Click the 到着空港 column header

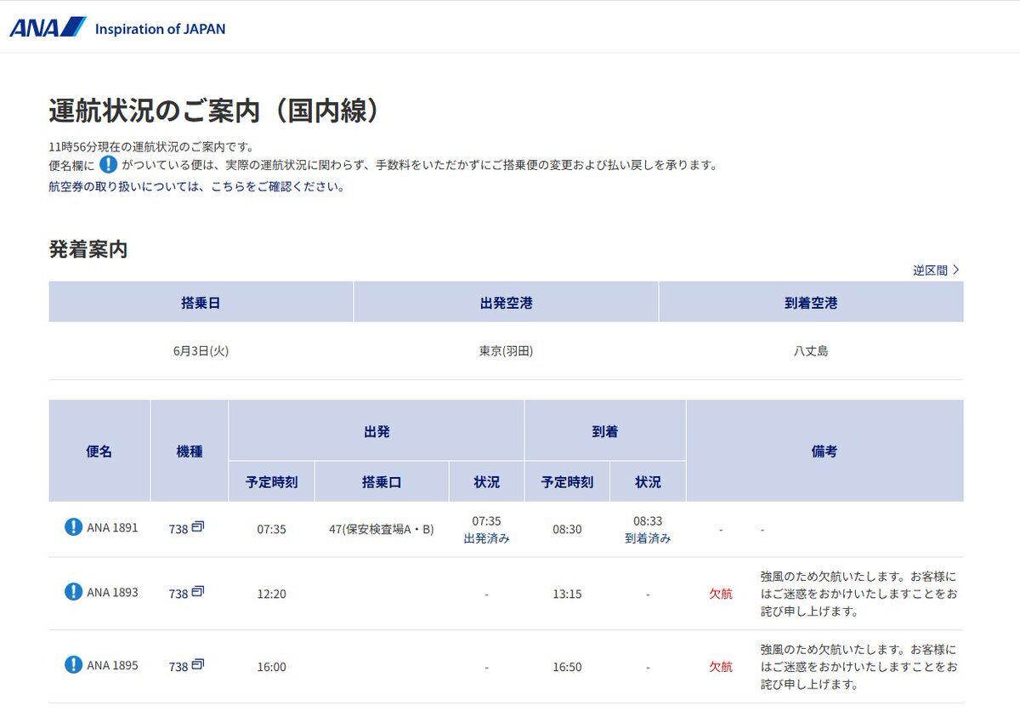tap(811, 302)
